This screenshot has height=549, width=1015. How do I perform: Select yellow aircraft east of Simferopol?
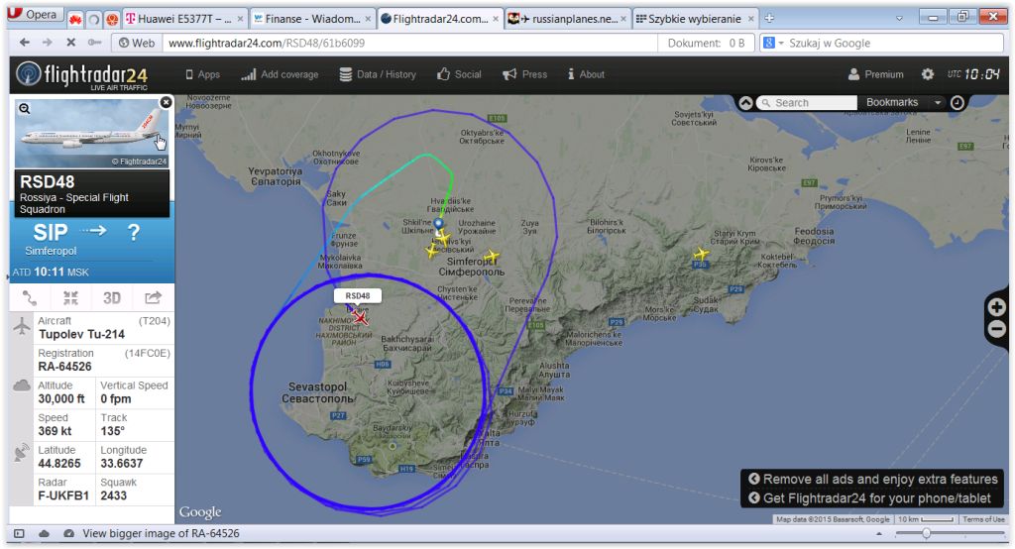(x=492, y=257)
